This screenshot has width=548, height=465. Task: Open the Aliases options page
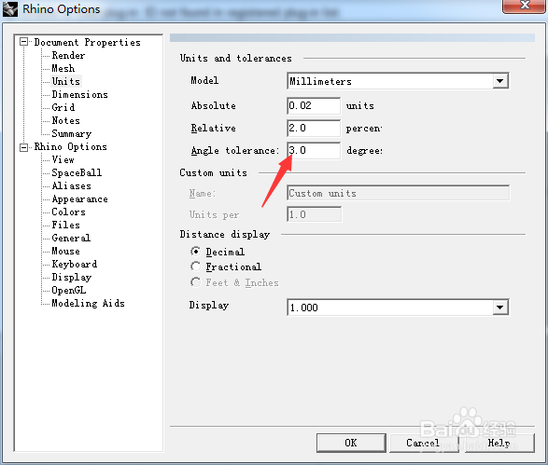pos(72,186)
